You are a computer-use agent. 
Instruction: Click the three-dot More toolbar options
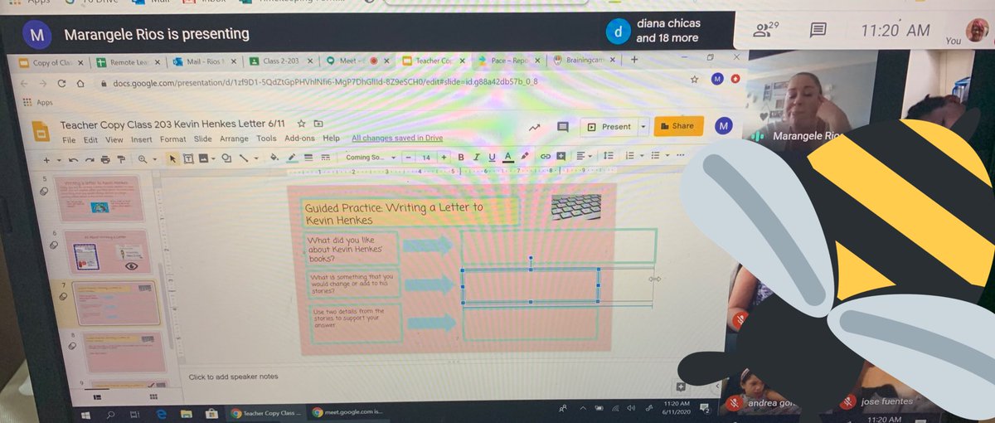pyautogui.click(x=681, y=155)
